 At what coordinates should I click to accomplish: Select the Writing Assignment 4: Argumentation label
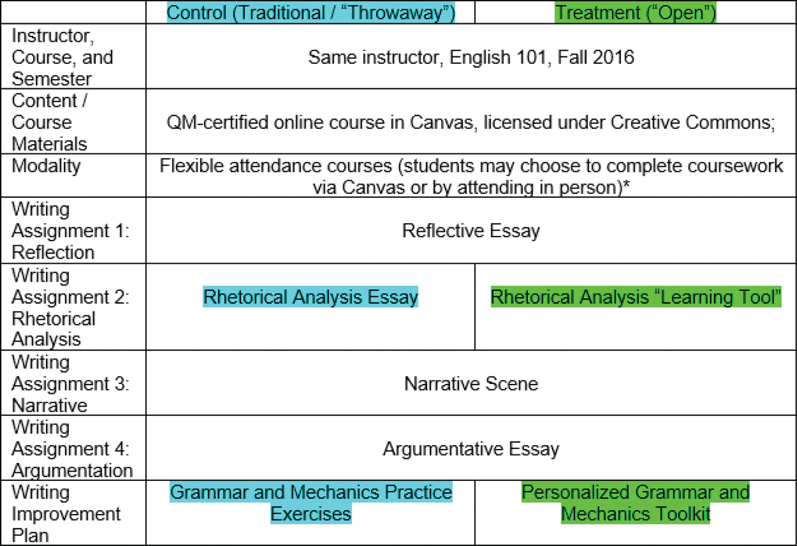pyautogui.click(x=72, y=448)
